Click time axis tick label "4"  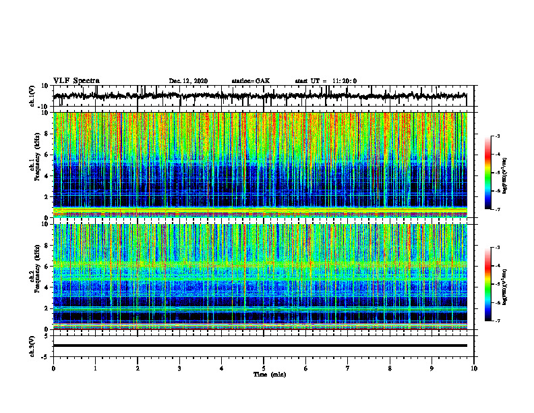pyautogui.click(x=222, y=368)
